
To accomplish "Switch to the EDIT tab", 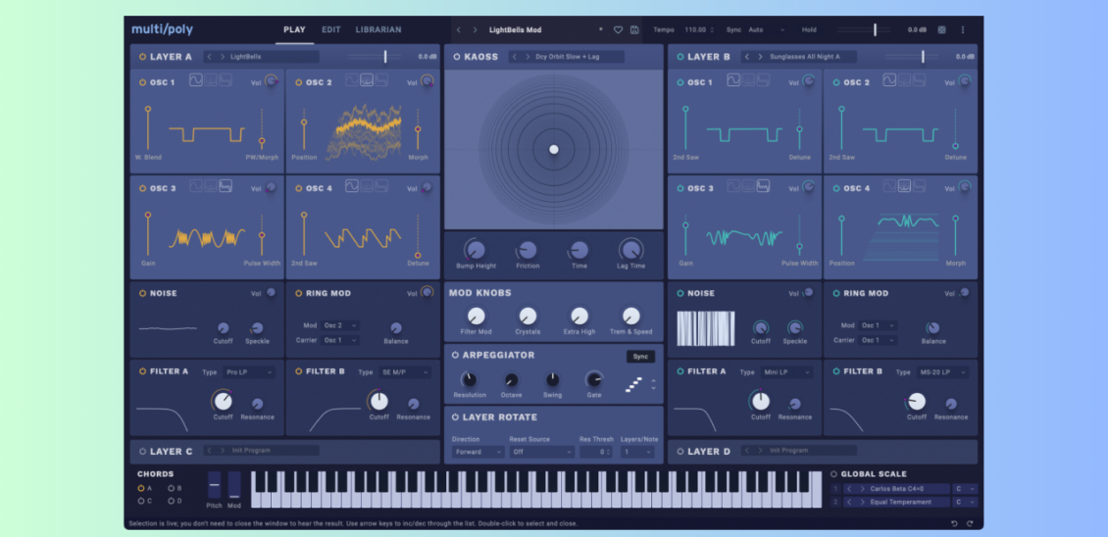I will pyautogui.click(x=331, y=29).
